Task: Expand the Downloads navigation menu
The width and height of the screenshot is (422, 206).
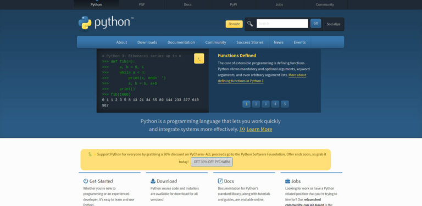Action: coord(147,42)
